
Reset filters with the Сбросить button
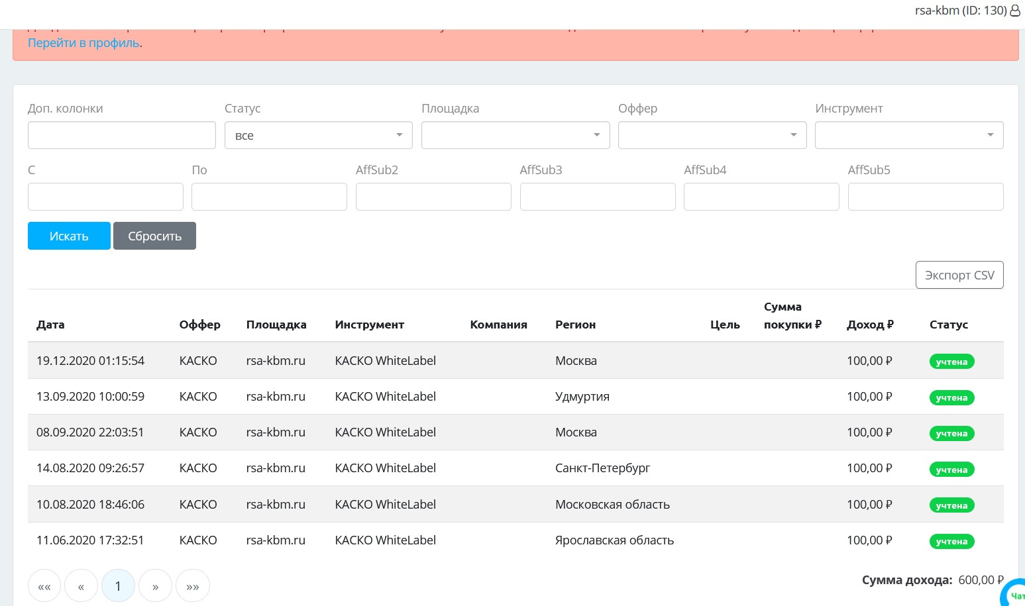[x=154, y=236]
